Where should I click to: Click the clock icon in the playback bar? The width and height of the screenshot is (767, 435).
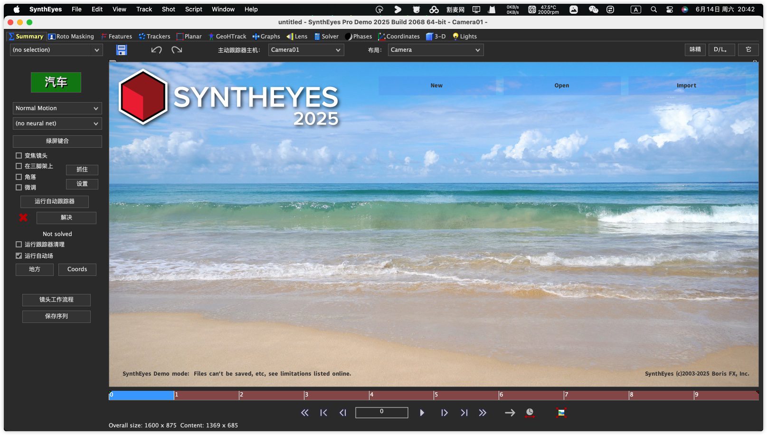tap(530, 413)
